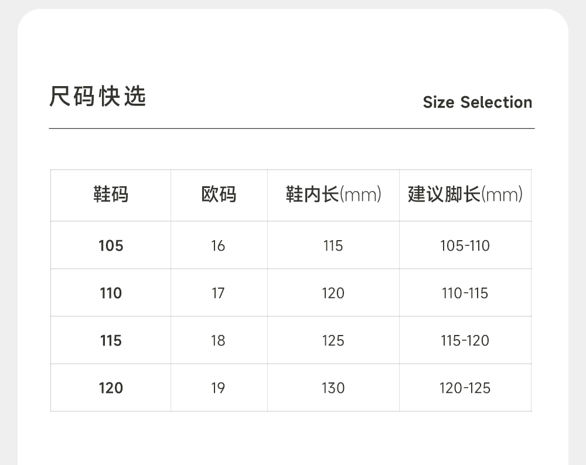Select the 欧码 column header
586x465 pixels.
(x=219, y=194)
